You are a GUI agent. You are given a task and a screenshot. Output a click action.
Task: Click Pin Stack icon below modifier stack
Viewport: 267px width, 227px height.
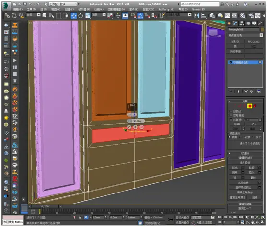(231, 91)
